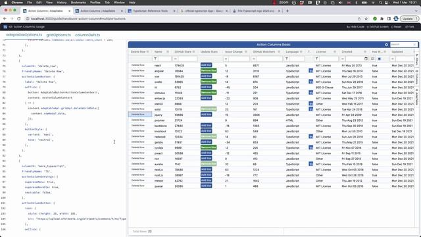The width and height of the screenshot is (421, 237).
Task: Open the GitHub Stars column menu icon
Action: click(194, 51)
